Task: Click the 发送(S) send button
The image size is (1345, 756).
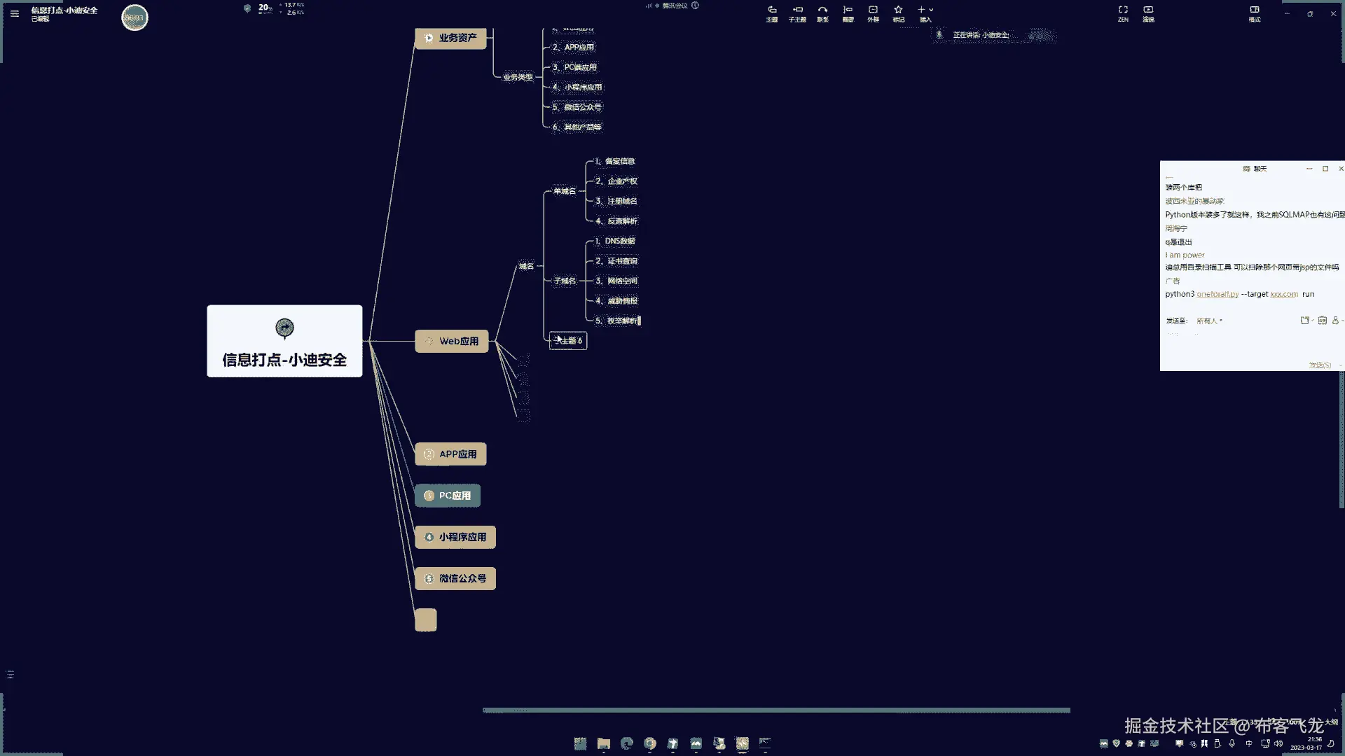Action: (1319, 365)
